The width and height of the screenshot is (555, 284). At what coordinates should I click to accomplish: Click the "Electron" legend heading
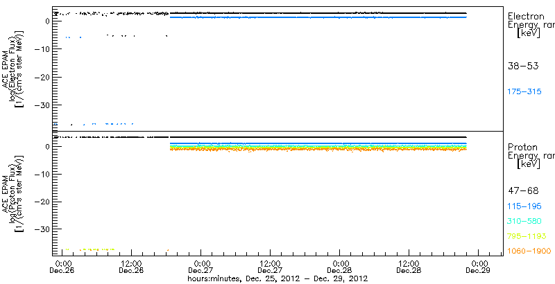click(x=526, y=16)
